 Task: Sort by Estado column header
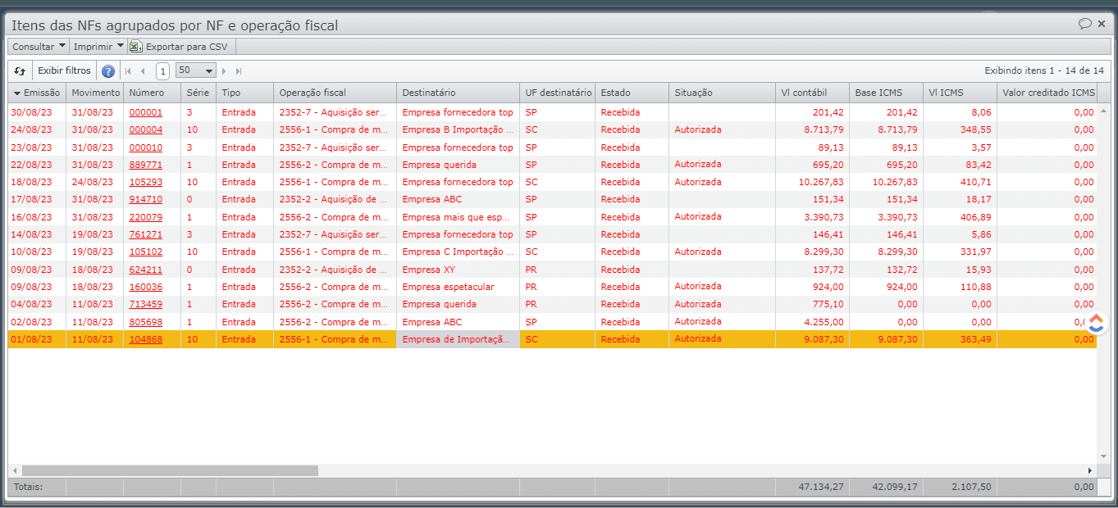click(632, 93)
